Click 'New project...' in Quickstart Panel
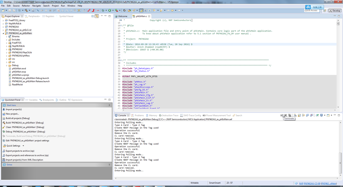 click(12, 114)
